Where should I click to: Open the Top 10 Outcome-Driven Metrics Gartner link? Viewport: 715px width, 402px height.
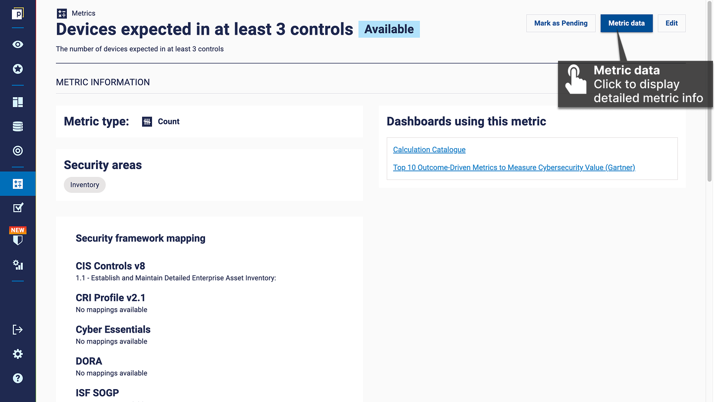click(514, 168)
